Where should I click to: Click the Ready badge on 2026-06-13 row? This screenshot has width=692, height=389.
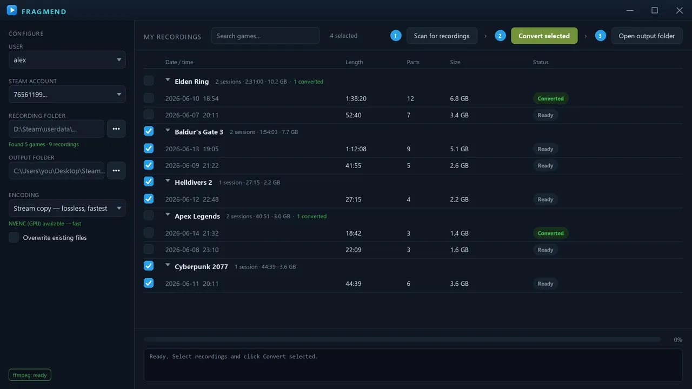click(545, 149)
